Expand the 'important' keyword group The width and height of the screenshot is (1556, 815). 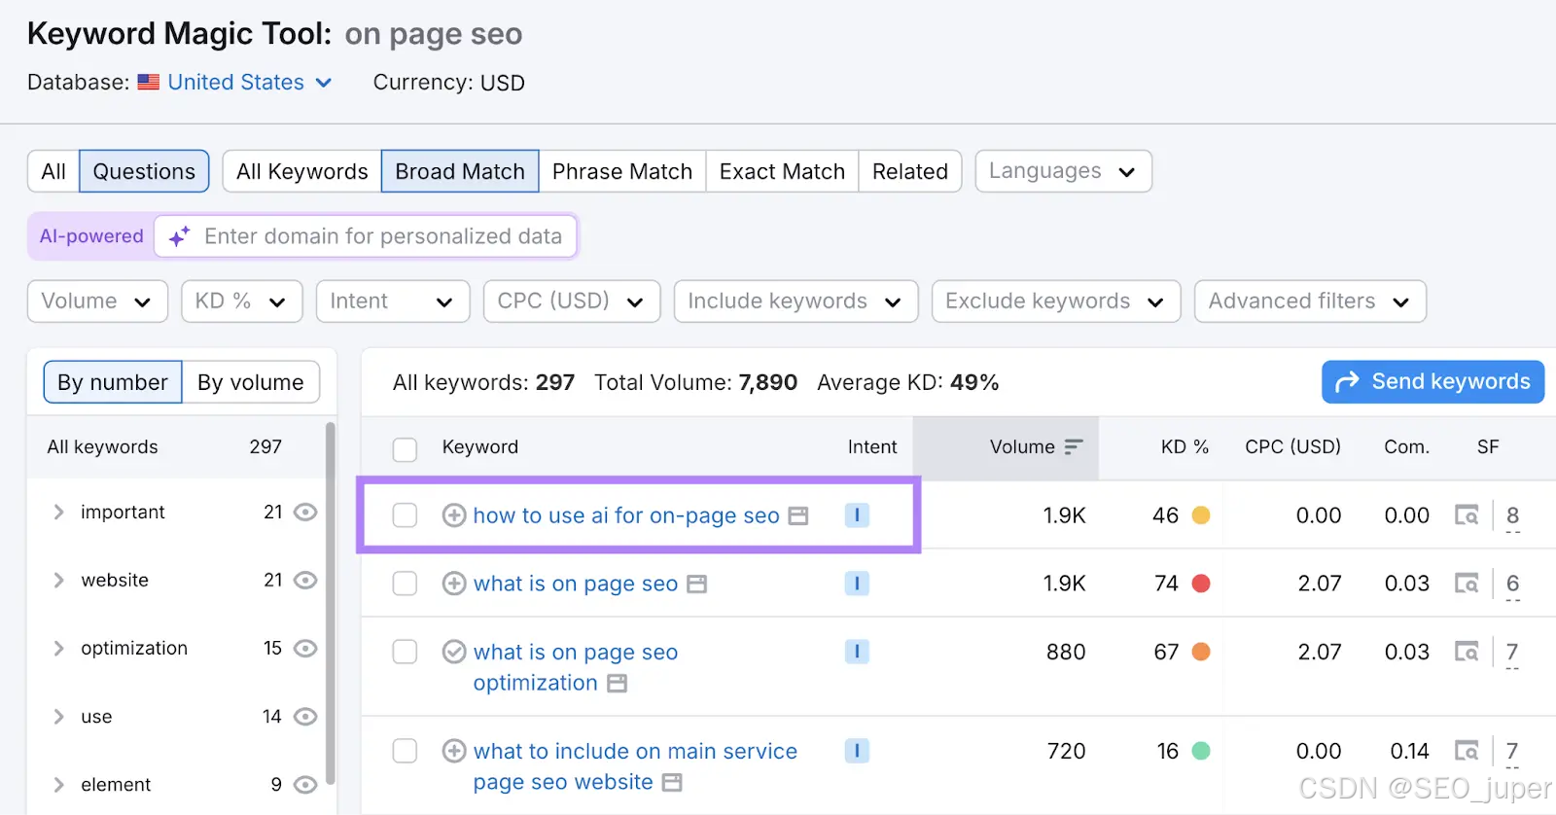coord(58,513)
